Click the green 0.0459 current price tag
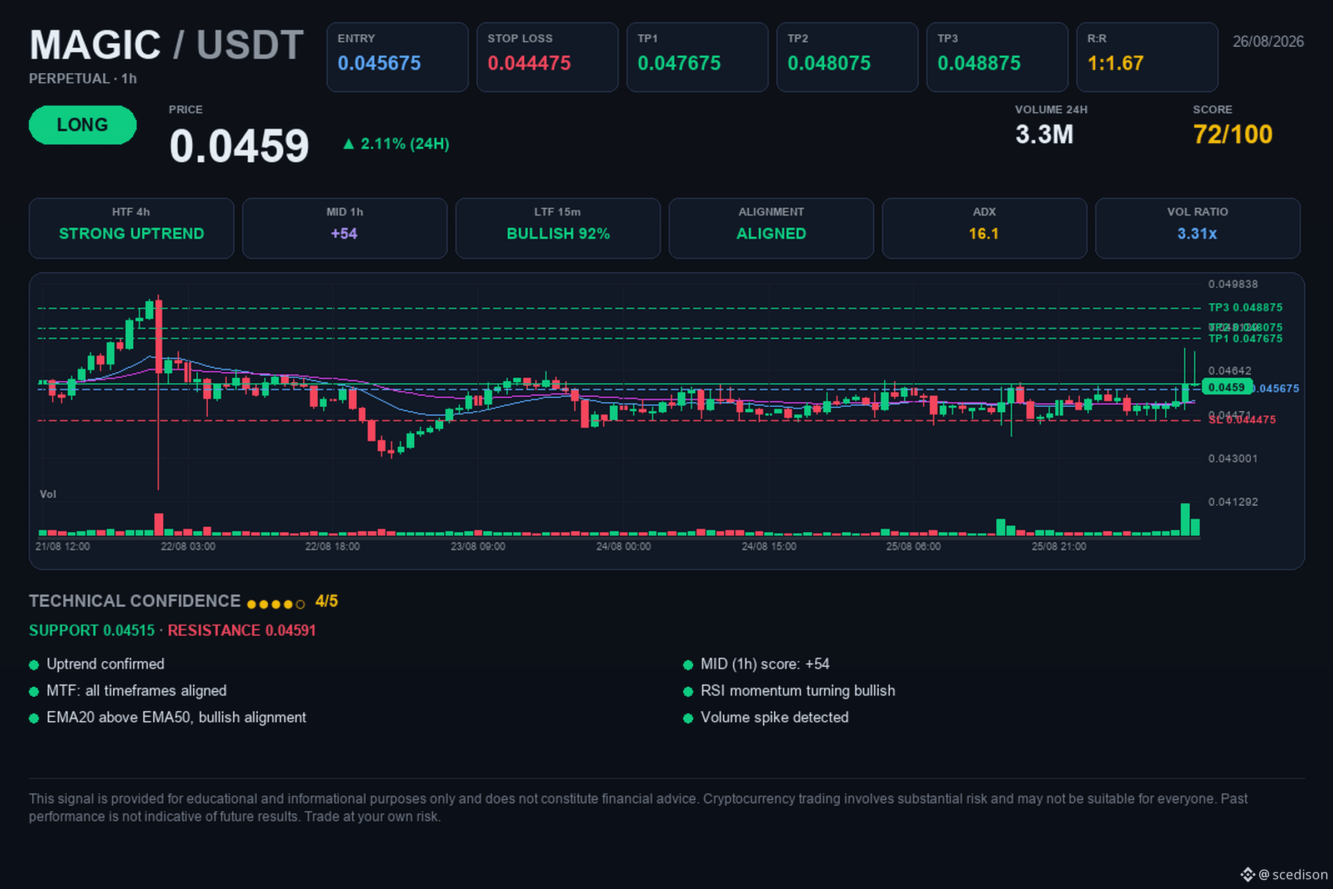The height and width of the screenshot is (889, 1333). (1226, 387)
